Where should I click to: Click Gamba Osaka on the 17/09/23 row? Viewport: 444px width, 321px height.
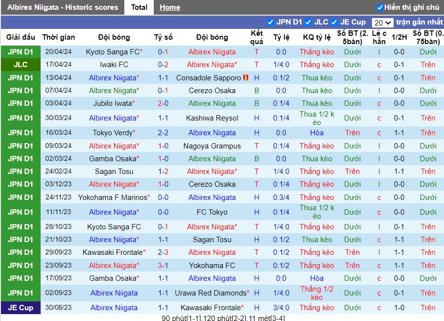pyautogui.click(x=113, y=278)
